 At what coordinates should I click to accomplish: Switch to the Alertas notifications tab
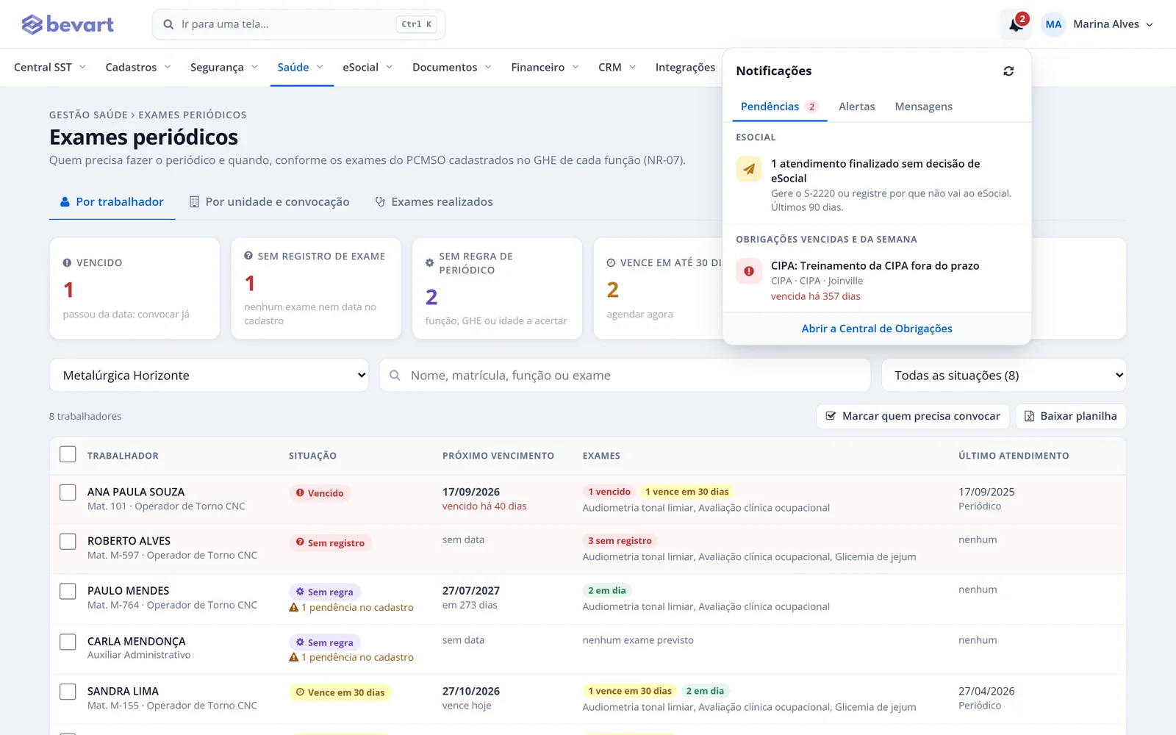pos(857,107)
